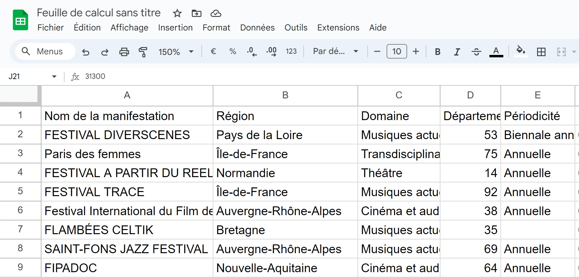Image resolution: width=579 pixels, height=277 pixels.
Task: Merge the selected cells
Action: [561, 52]
